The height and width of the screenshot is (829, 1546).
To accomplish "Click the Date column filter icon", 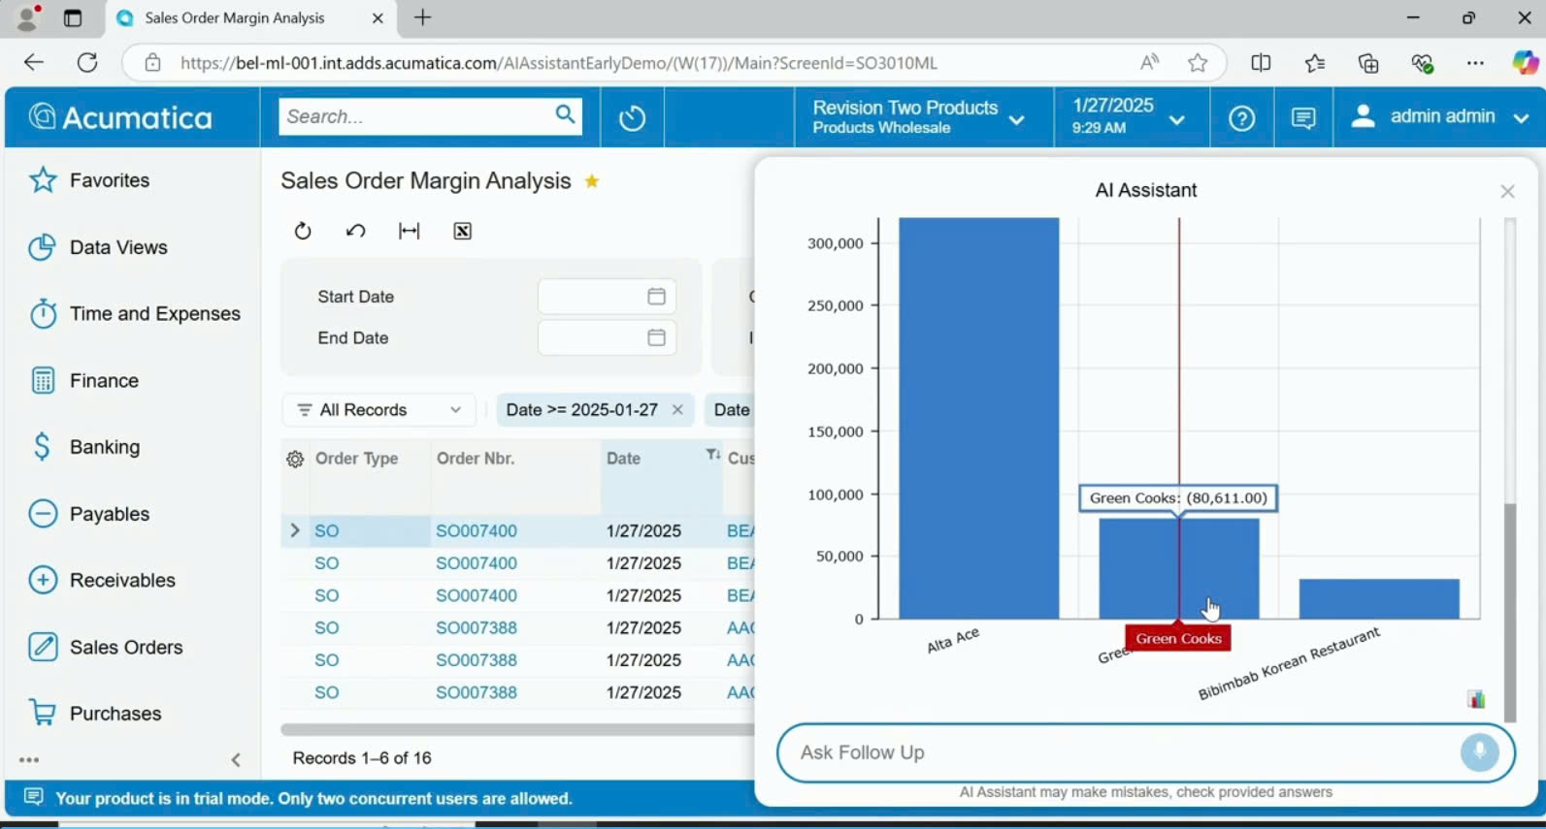I will 712,455.
